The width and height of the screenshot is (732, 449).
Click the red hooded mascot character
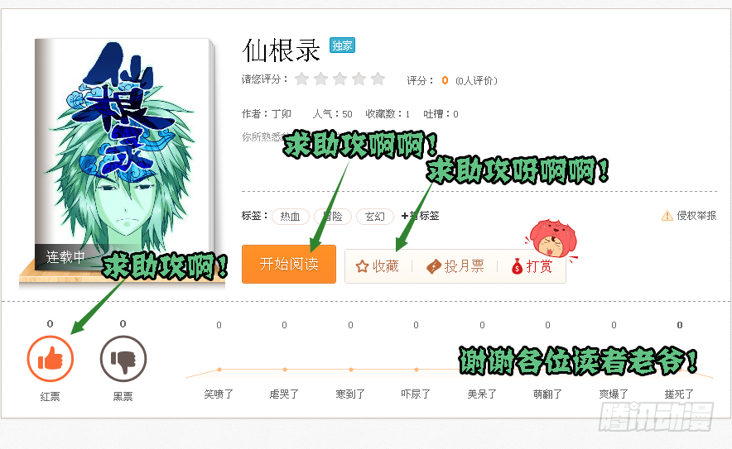pos(553,239)
